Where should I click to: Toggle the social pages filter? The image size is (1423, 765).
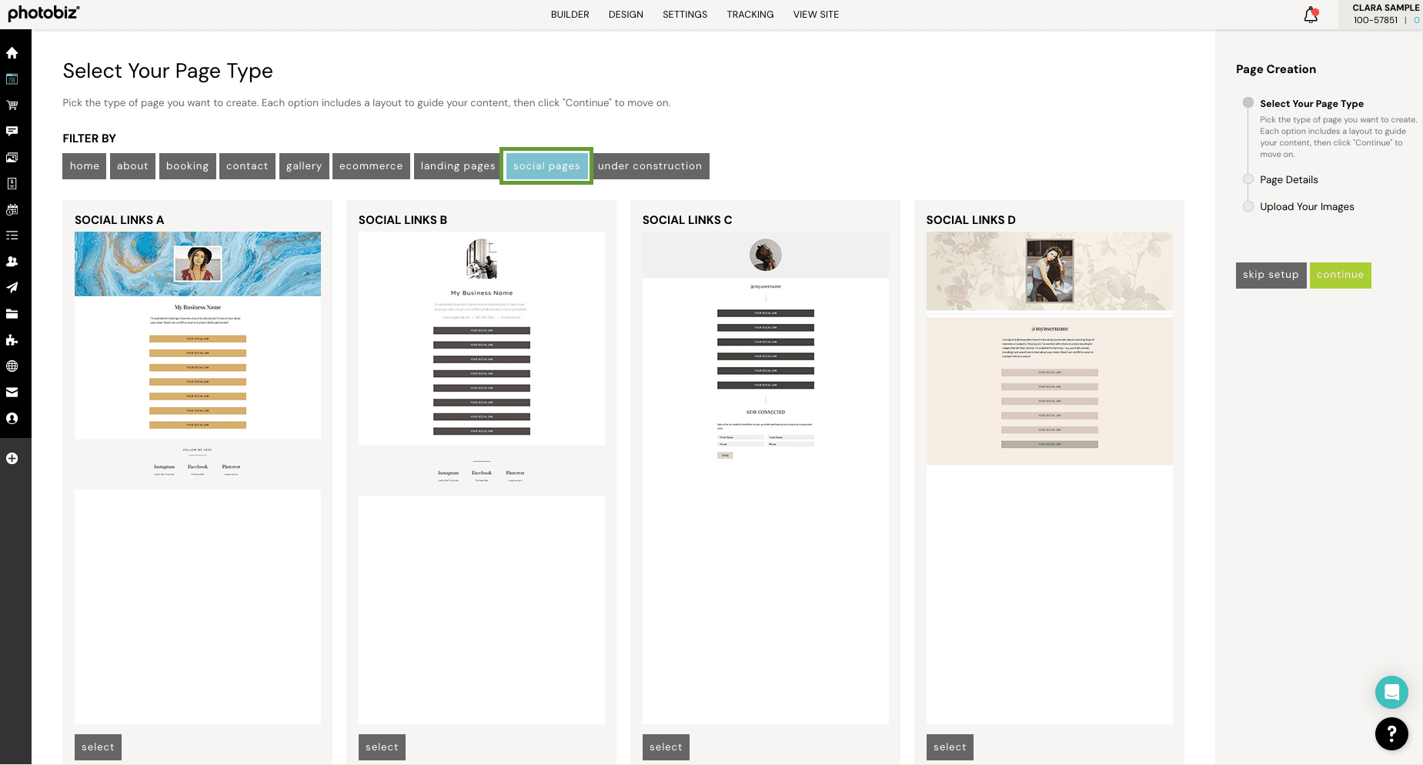[546, 166]
